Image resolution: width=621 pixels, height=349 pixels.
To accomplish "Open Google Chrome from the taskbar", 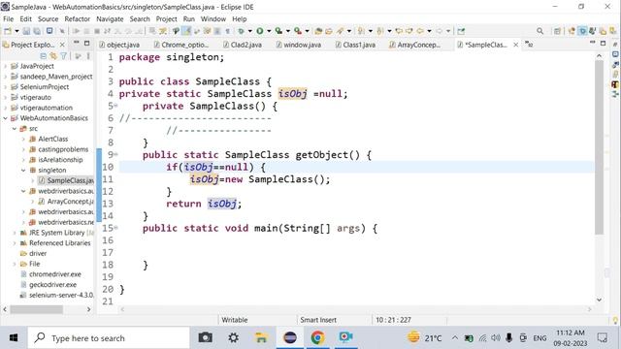I will click(x=317, y=337).
